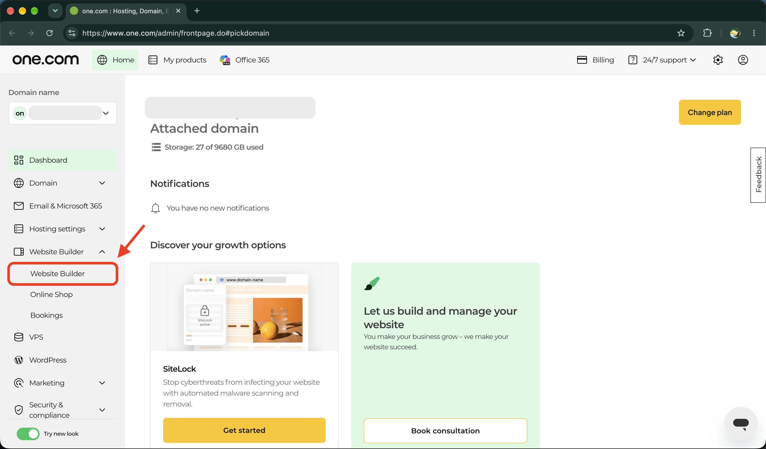The width and height of the screenshot is (766, 449).
Task: Click the tab search dropdown arrow
Action: [x=55, y=11]
